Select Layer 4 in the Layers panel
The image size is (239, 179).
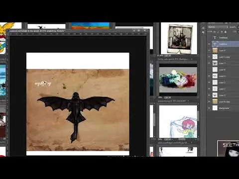pos(223,95)
